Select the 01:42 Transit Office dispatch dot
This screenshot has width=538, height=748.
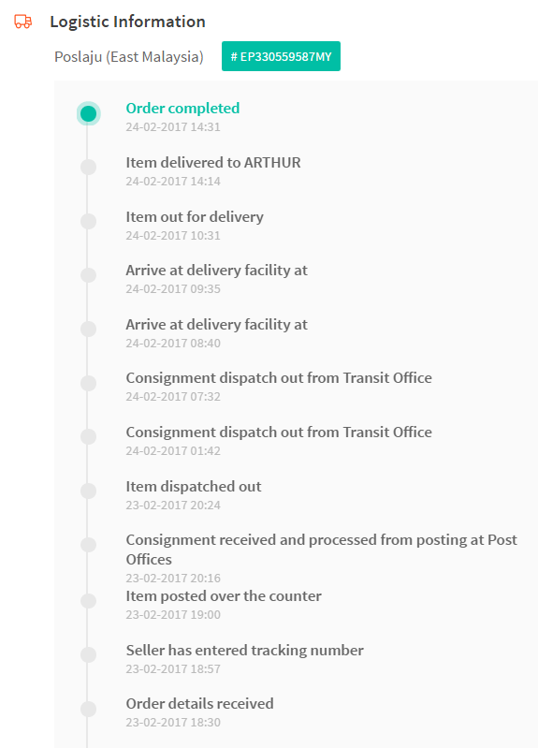point(88,437)
